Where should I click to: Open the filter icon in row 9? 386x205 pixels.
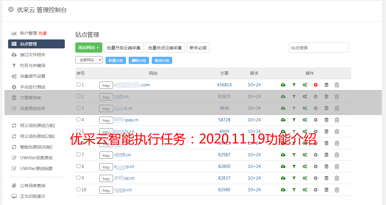click(294, 178)
